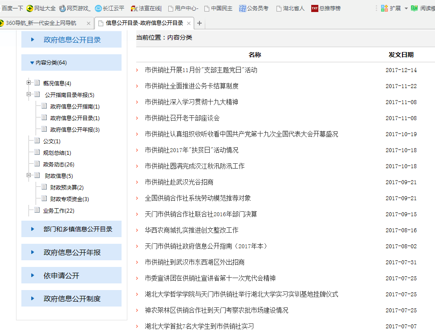Collapse the 公开指南目录年报 tree node

tap(29, 94)
